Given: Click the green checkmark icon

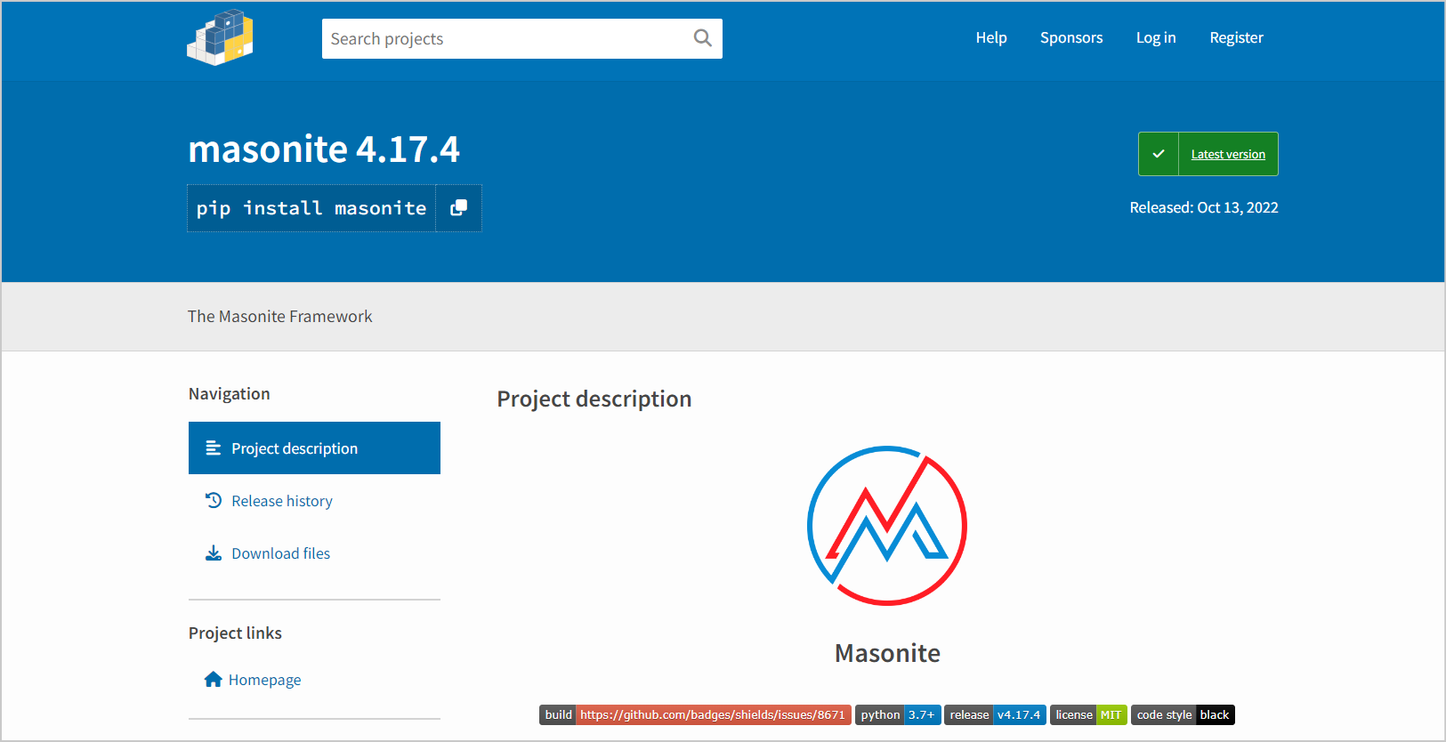Looking at the screenshot, I should (x=1159, y=154).
